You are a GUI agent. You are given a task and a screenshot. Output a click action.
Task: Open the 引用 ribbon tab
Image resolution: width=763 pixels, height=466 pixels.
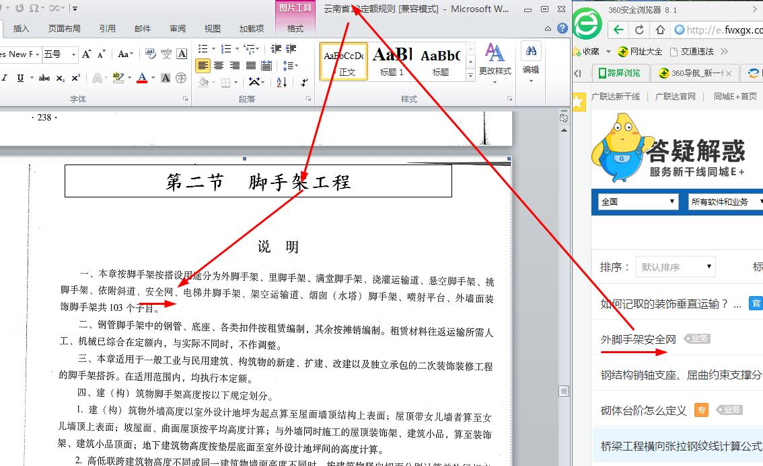[x=107, y=29]
